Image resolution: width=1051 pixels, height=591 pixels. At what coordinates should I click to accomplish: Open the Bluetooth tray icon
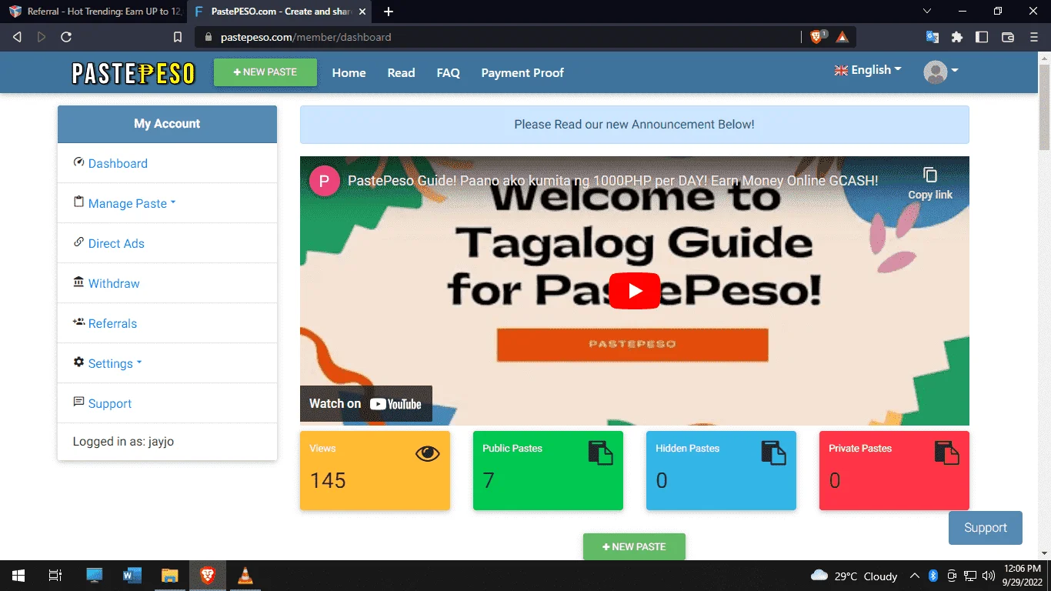tap(933, 576)
